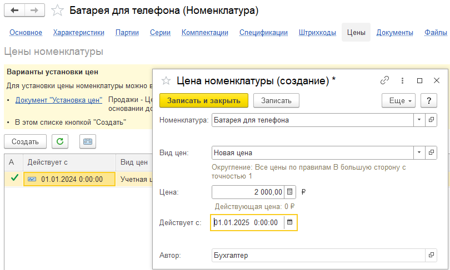Go to the Штрихкоды tab
Image resolution: width=450 pixels, height=270 pixels.
click(x=317, y=33)
